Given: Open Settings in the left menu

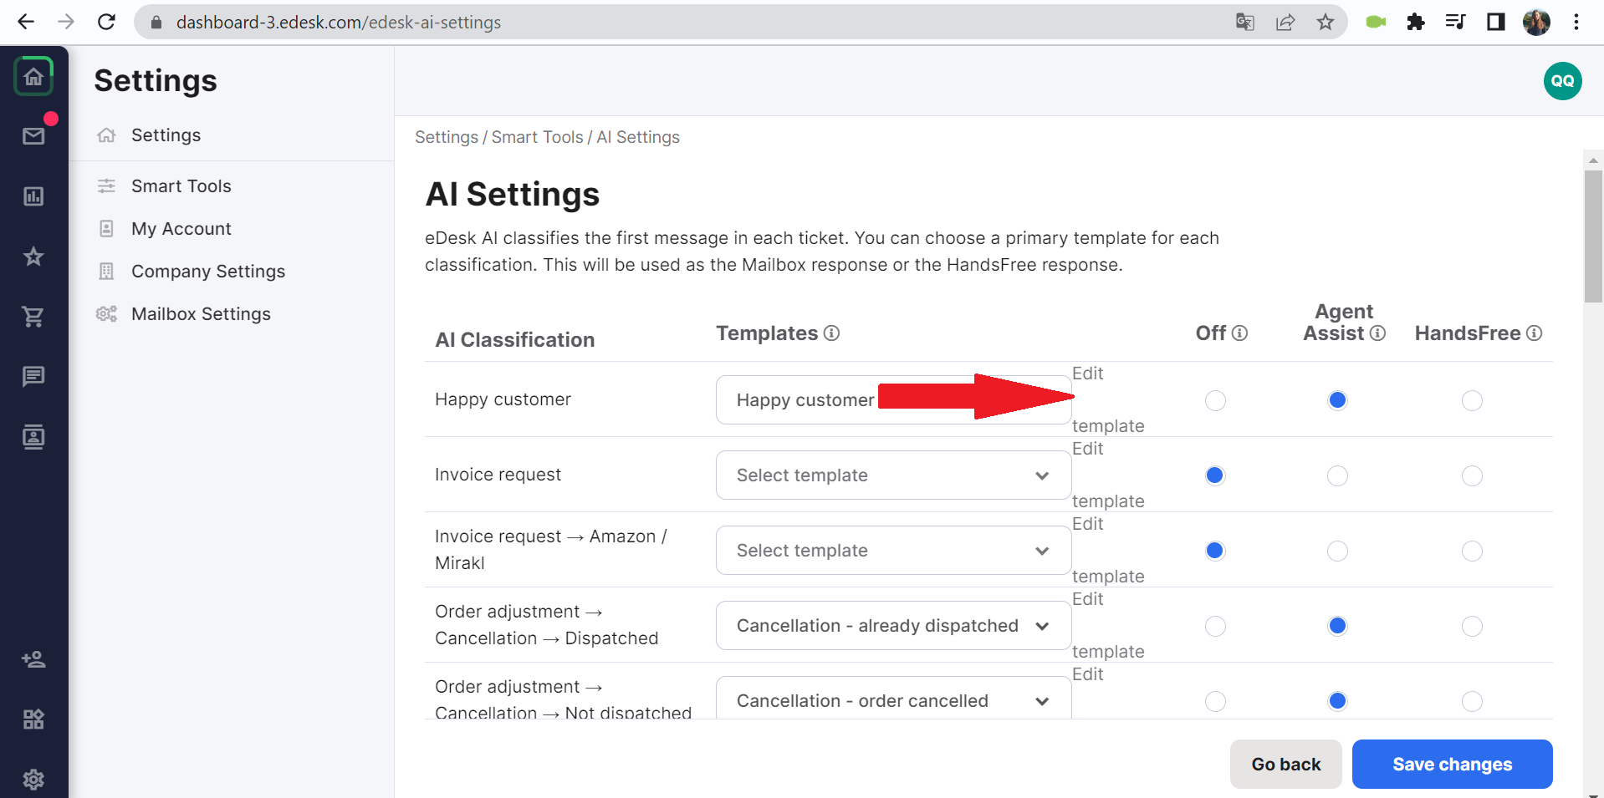Looking at the screenshot, I should (166, 135).
